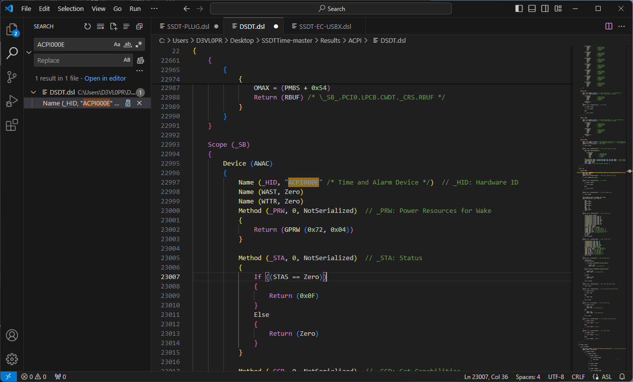Open Run and Debug view
This screenshot has height=382, width=633.
12,101
